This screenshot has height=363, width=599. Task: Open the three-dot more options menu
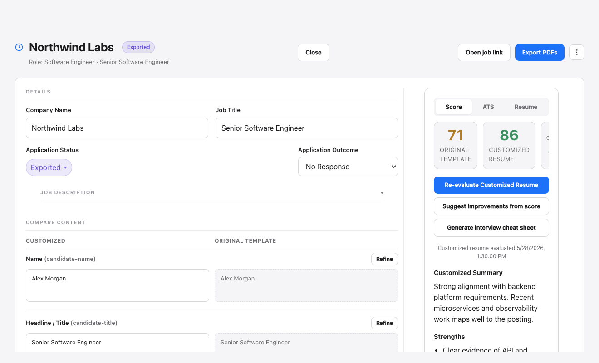coord(577,52)
